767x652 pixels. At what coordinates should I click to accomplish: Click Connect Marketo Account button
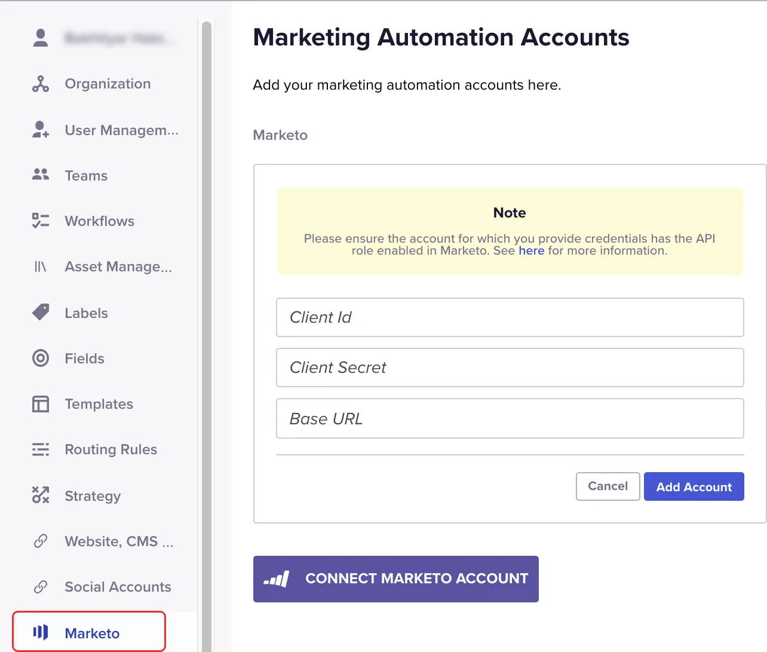pos(396,578)
